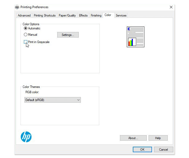Select the Manual color option
Screen dimensions: 189x158
(26, 35)
